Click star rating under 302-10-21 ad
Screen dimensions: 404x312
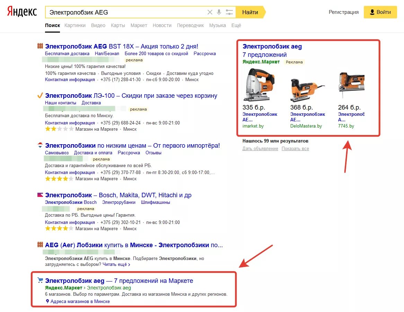pos(59,228)
